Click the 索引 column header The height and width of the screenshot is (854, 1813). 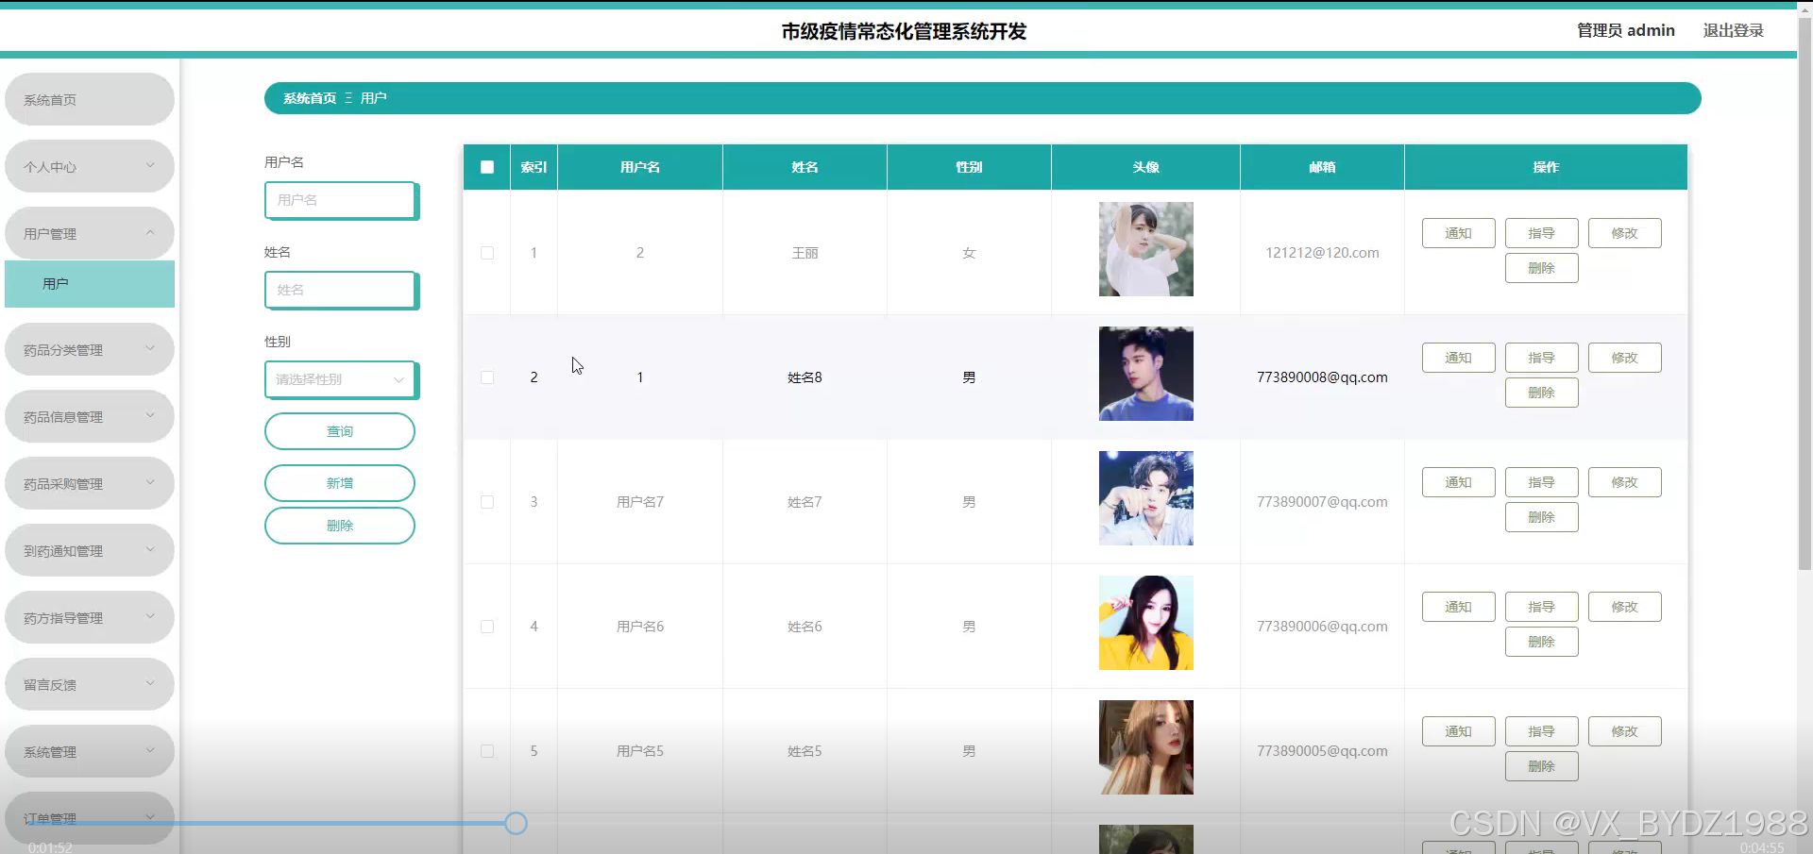(534, 167)
